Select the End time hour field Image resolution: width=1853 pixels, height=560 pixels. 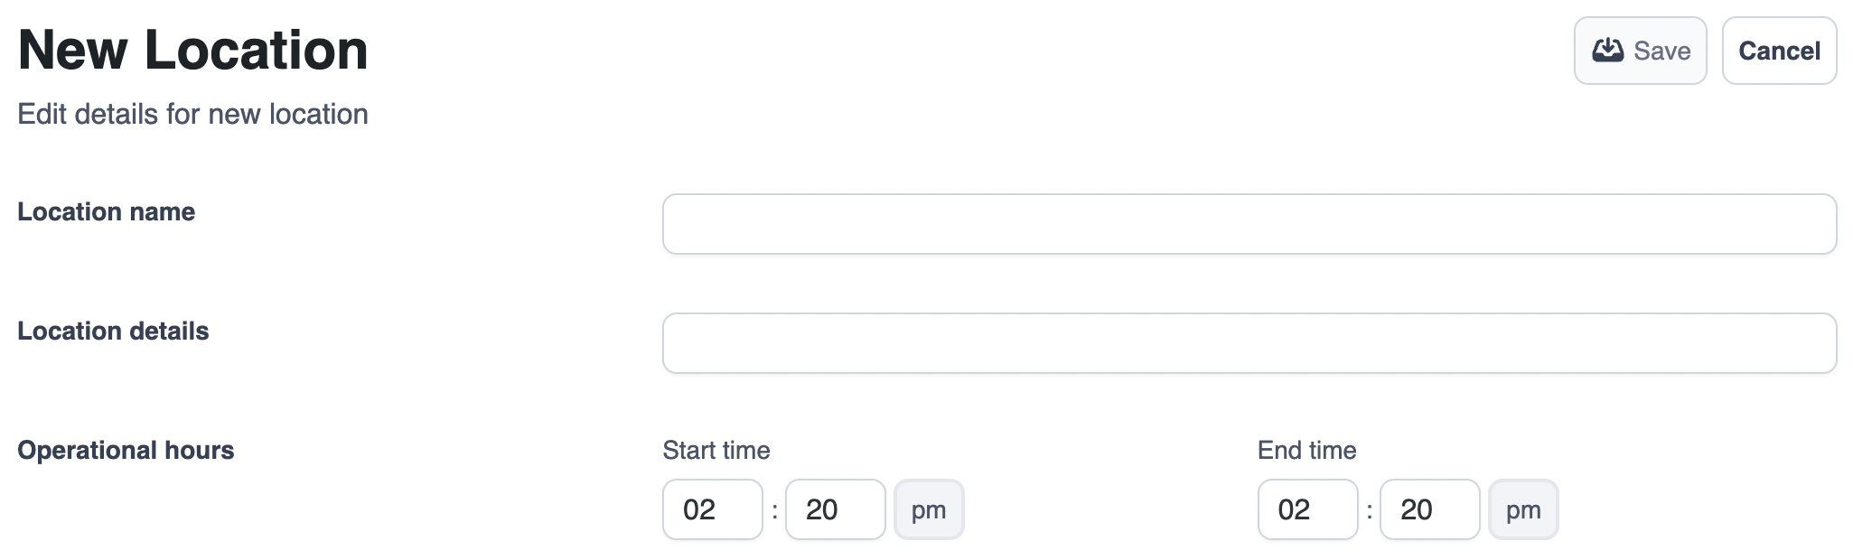1306,509
